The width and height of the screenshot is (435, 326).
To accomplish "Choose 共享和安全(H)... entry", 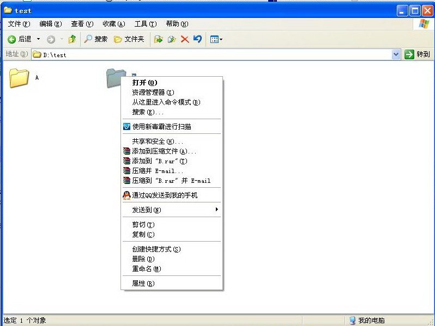I will [x=172, y=142].
